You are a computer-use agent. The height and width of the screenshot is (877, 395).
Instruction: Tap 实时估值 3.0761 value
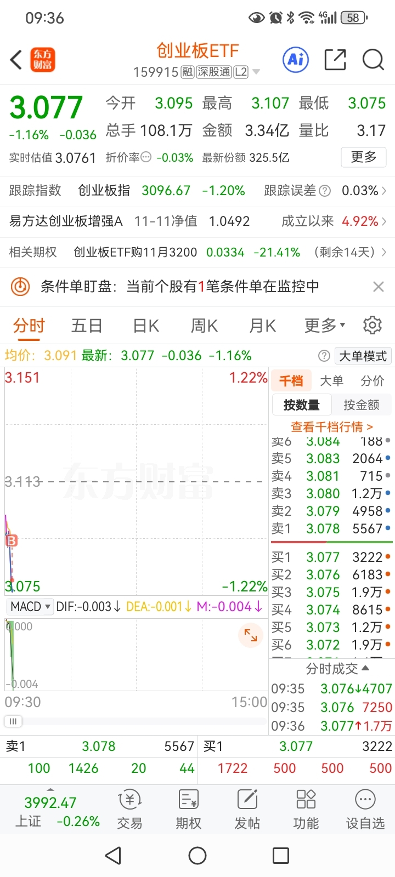pos(75,158)
